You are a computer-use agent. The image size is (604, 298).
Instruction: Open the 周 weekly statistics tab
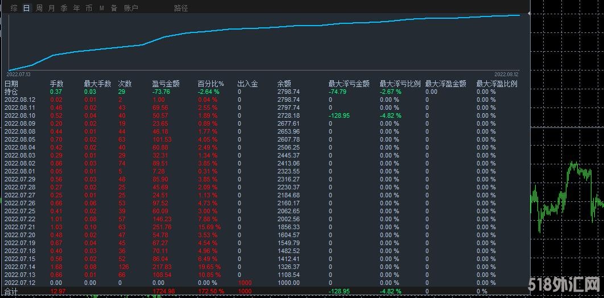click(39, 8)
